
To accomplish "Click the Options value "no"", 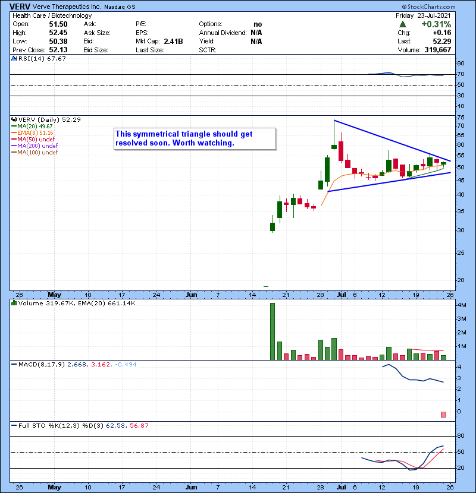I will click(x=258, y=24).
